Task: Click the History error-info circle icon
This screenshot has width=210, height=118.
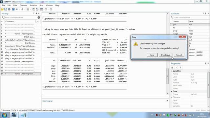Action: coord(39,17)
